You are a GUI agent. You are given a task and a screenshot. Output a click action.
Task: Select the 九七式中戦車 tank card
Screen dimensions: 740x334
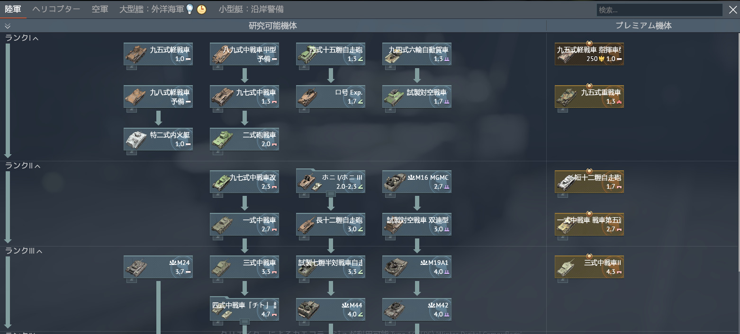click(x=244, y=97)
